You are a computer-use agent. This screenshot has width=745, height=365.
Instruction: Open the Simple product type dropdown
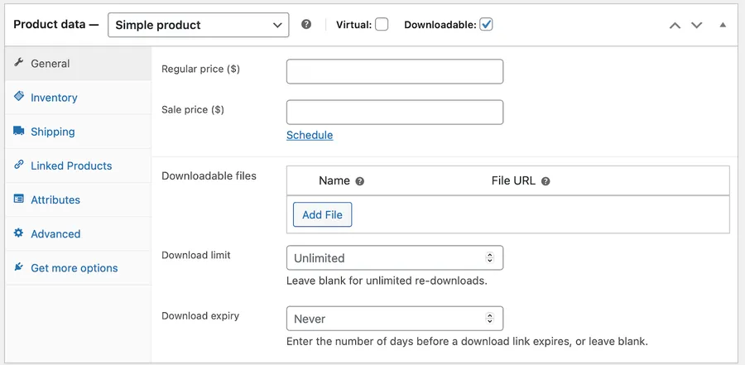[199, 25]
